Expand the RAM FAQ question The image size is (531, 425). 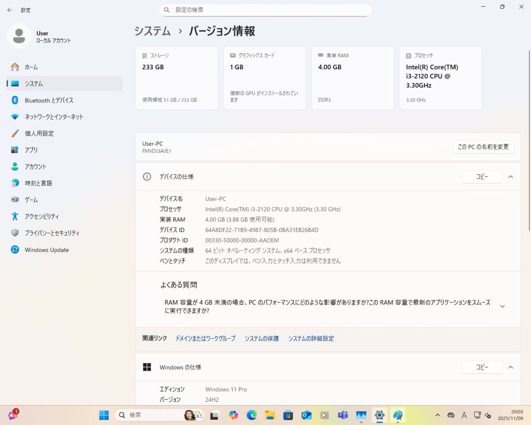[x=502, y=306]
